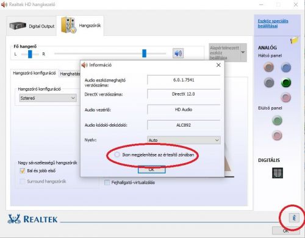This screenshot has height=238, width=305.
Task: Toggle the Surround hangszórók checkbox
Action: coord(23,181)
